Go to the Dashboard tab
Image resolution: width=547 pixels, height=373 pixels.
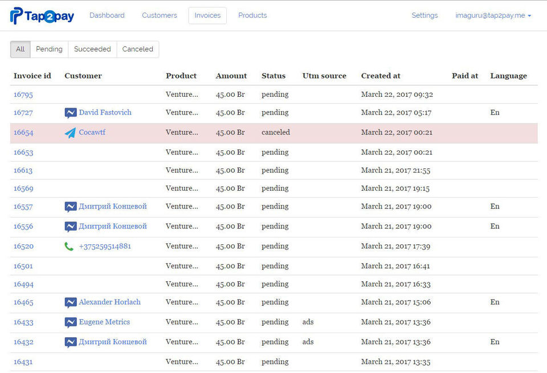pos(107,16)
